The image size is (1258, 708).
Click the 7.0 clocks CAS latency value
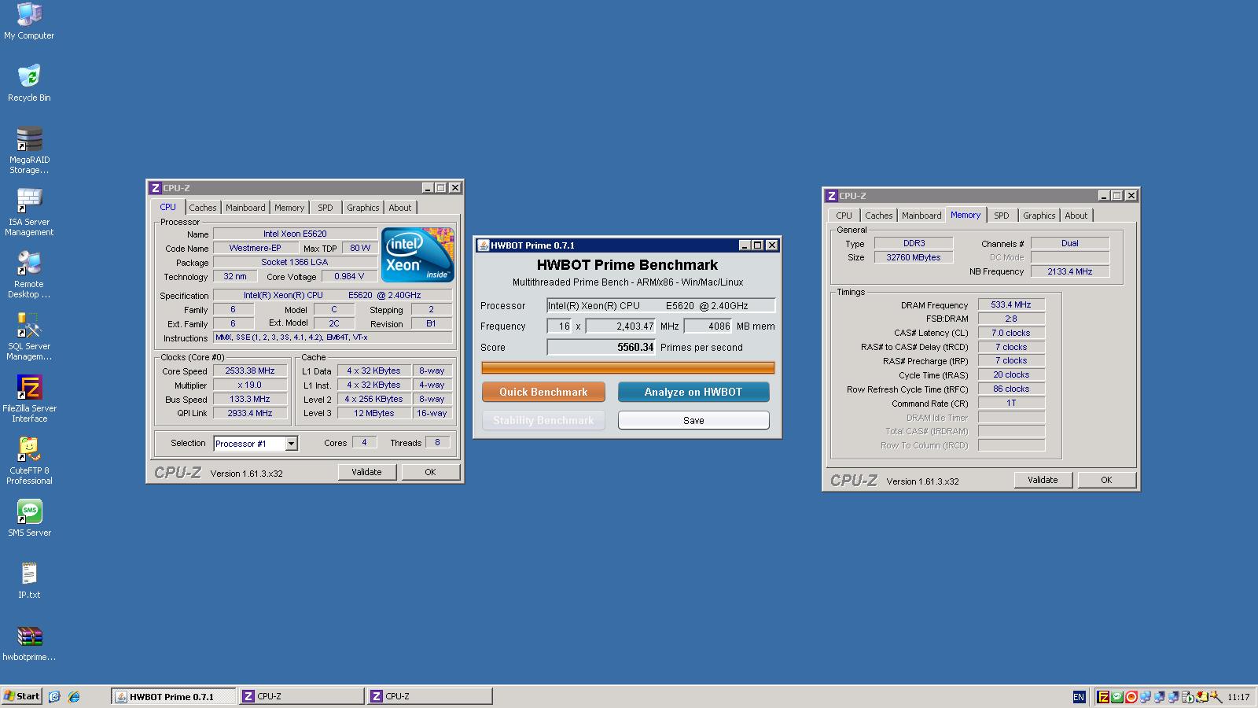(x=1011, y=333)
